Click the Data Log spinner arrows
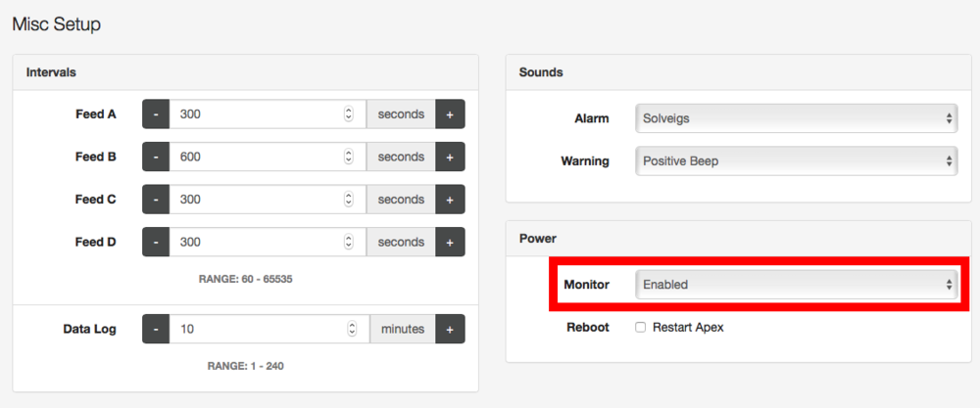 [x=353, y=328]
